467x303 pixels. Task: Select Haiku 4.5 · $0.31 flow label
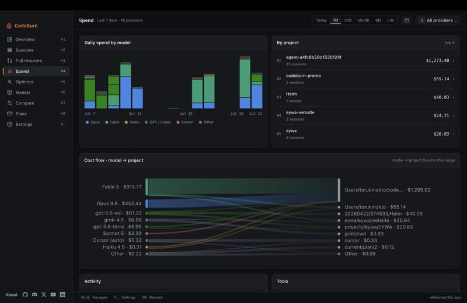pos(122,247)
